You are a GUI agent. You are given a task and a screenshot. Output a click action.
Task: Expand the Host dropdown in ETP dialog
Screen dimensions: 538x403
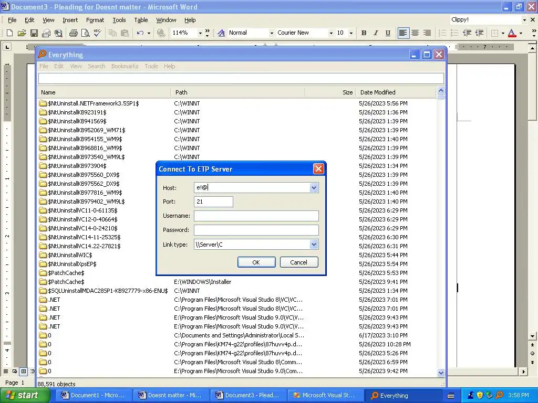pos(314,187)
